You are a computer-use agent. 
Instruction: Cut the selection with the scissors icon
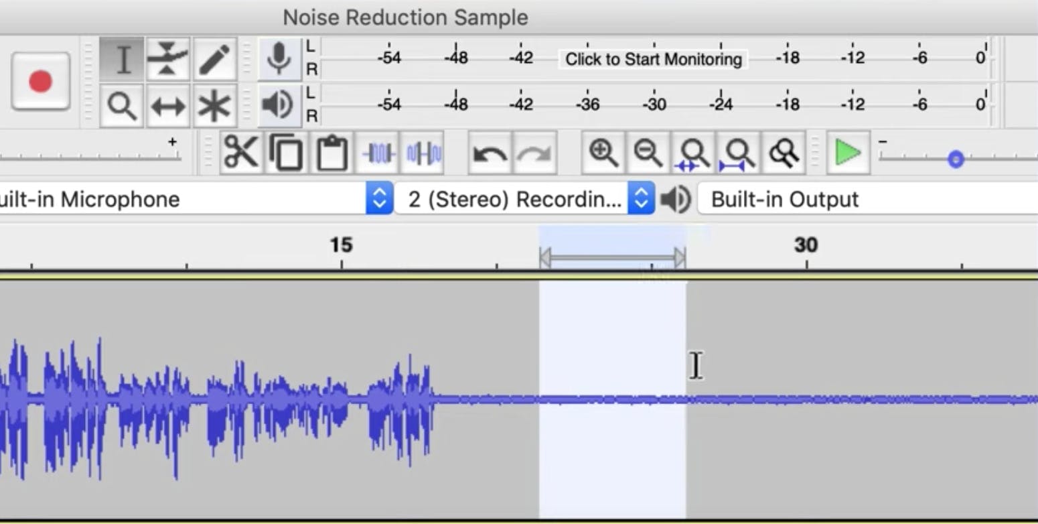(241, 153)
